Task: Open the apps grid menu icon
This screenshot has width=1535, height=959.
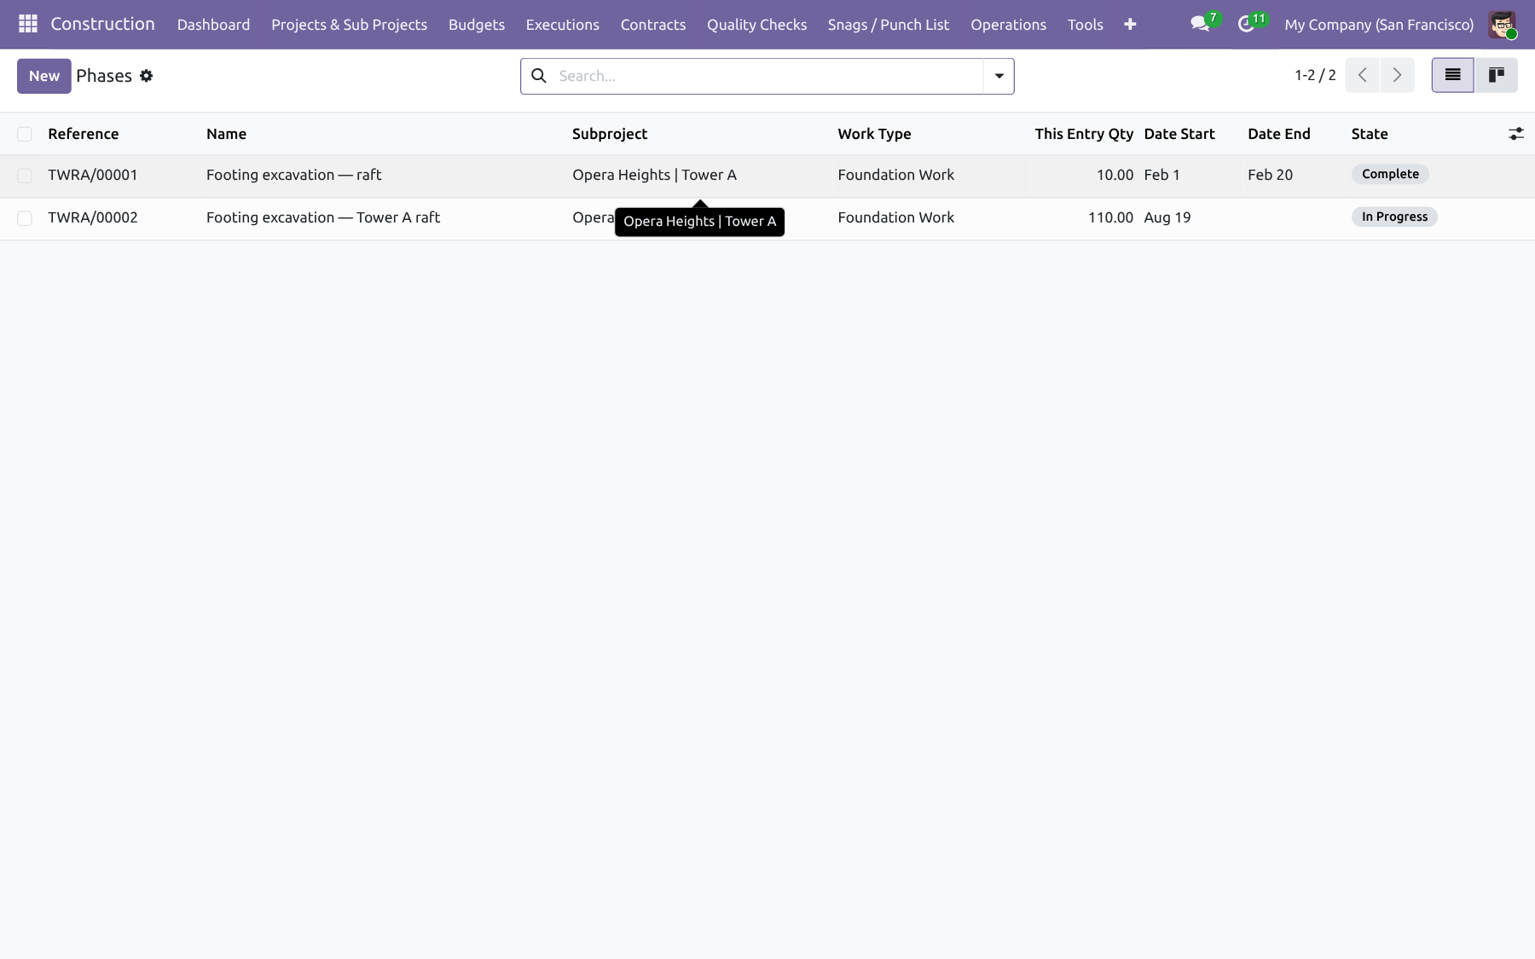Action: coord(27,24)
